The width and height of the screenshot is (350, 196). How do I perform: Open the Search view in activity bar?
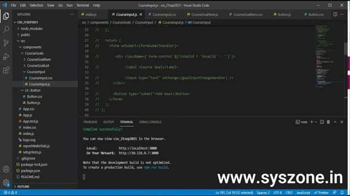[6, 29]
